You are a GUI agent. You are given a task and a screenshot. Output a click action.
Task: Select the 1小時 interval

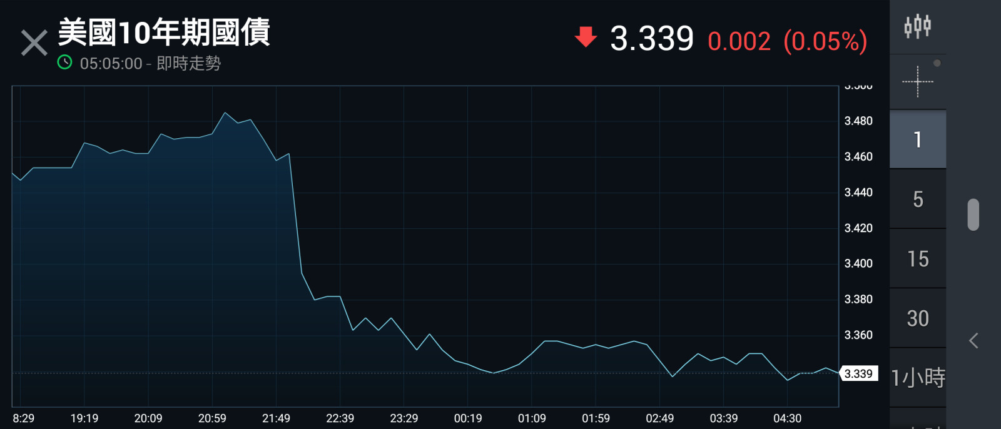pyautogui.click(x=918, y=378)
